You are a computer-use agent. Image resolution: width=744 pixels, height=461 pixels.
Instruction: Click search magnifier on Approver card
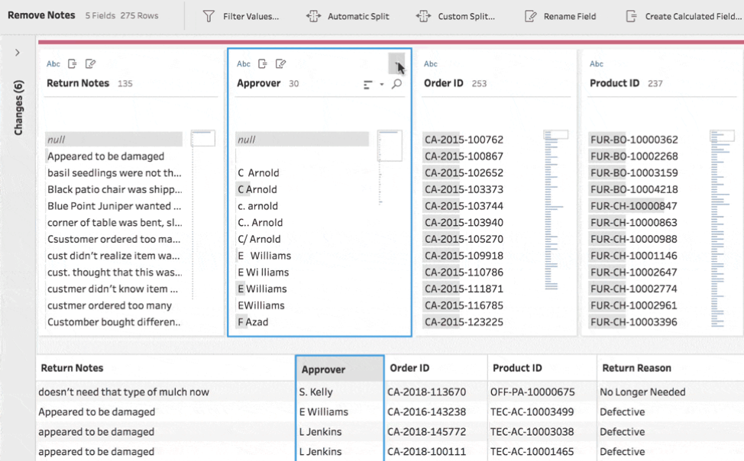(x=396, y=84)
